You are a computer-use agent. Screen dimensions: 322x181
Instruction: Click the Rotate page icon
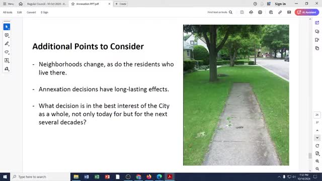[317, 146]
